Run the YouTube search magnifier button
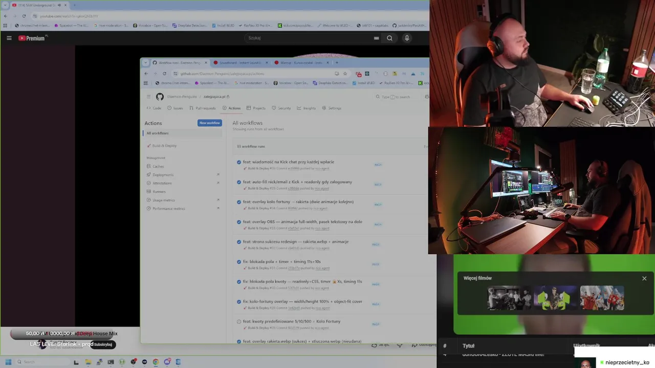Screen dimensions: 655x368 click(x=389, y=38)
